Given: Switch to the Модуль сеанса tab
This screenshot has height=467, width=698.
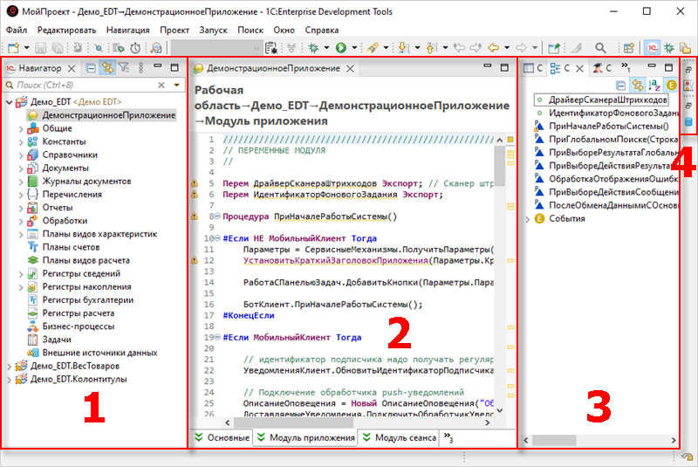Looking at the screenshot, I should pyautogui.click(x=405, y=438).
